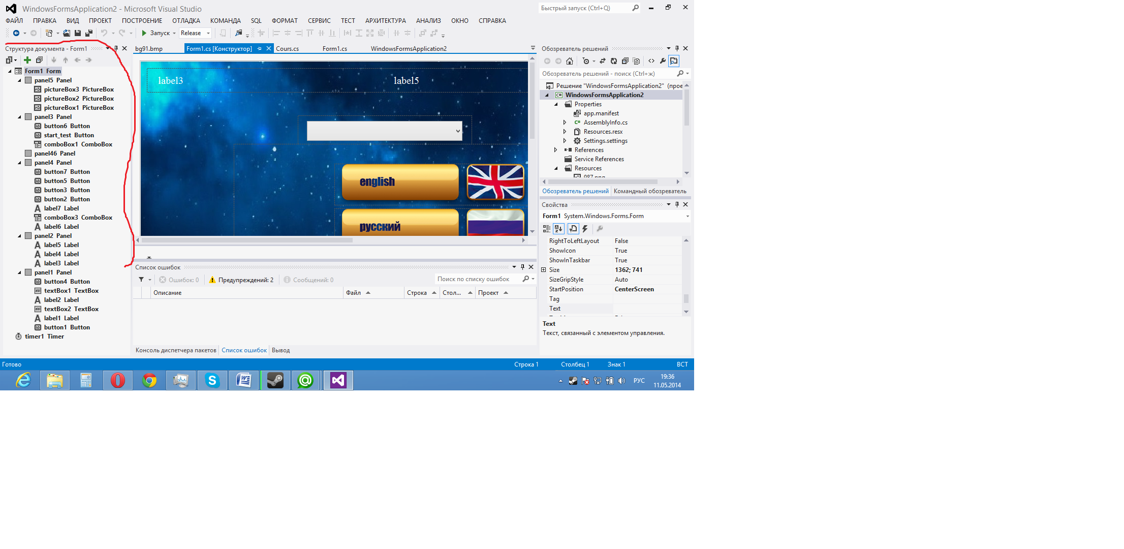This screenshot has width=1124, height=549.
Task: Open the Form1 object selector dropdown
Action: point(688,217)
